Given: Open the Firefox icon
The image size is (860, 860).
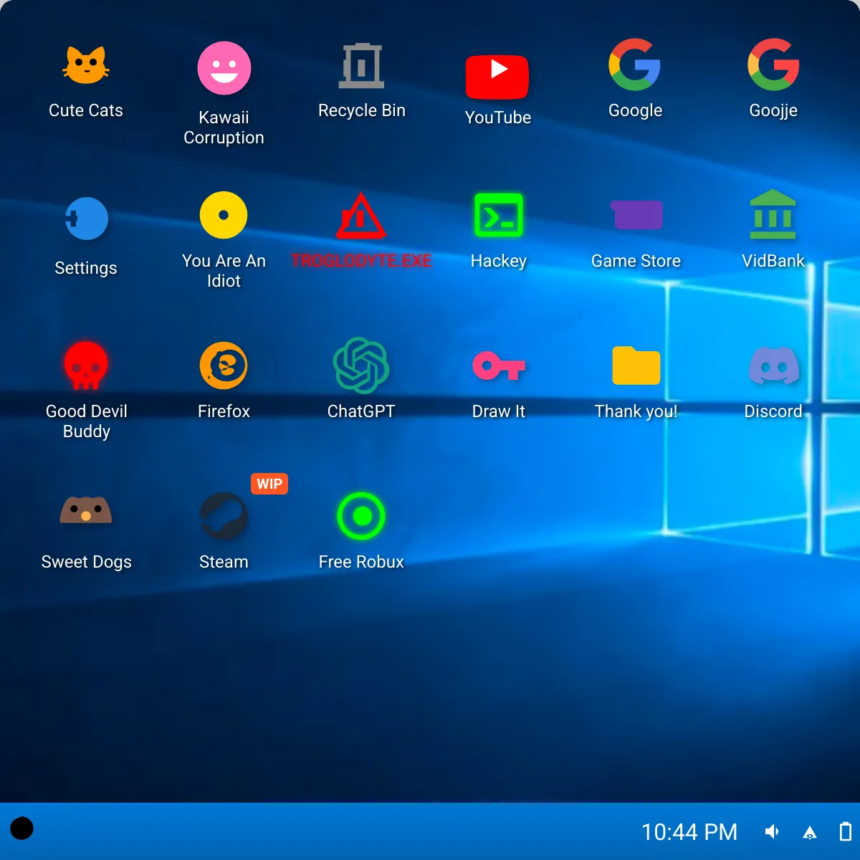Looking at the screenshot, I should pyautogui.click(x=224, y=365).
